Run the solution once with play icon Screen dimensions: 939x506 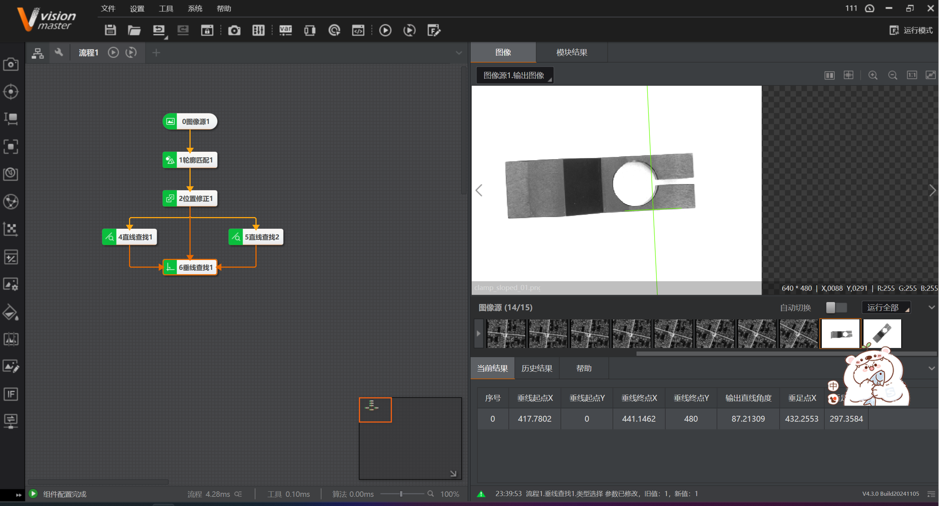pos(385,30)
